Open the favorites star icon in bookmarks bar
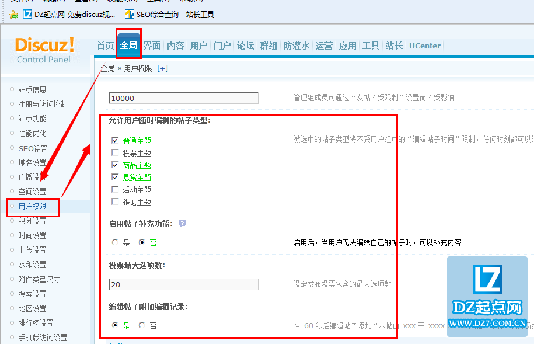Image resolution: width=534 pixels, height=344 pixels. (13, 15)
